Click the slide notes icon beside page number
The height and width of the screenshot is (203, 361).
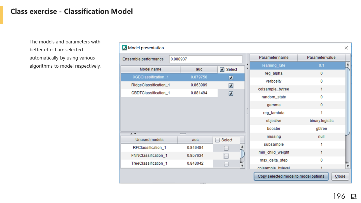pos(354,196)
